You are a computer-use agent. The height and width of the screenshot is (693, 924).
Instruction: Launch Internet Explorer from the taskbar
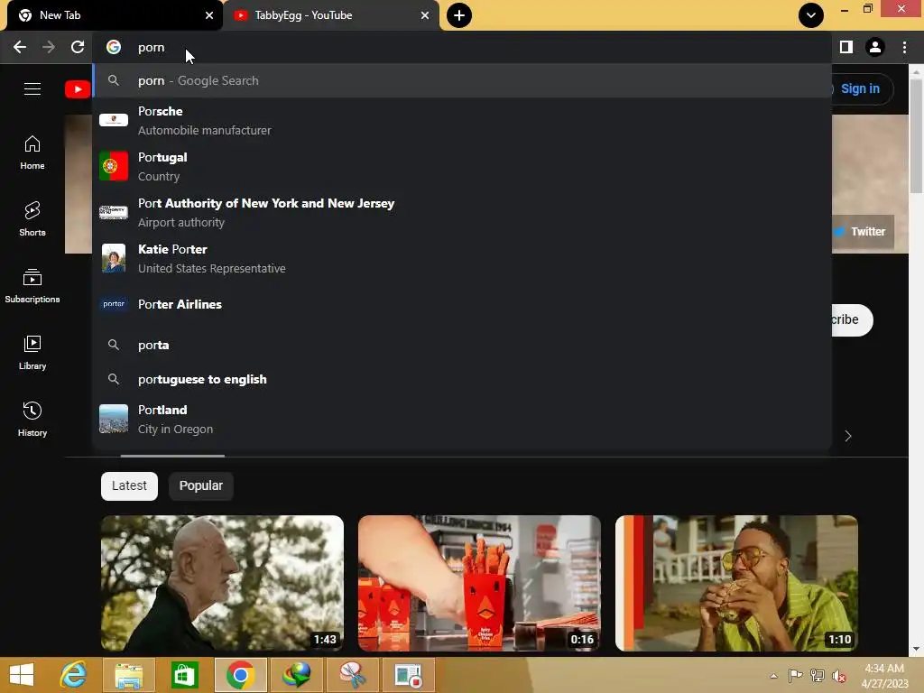[x=74, y=675]
